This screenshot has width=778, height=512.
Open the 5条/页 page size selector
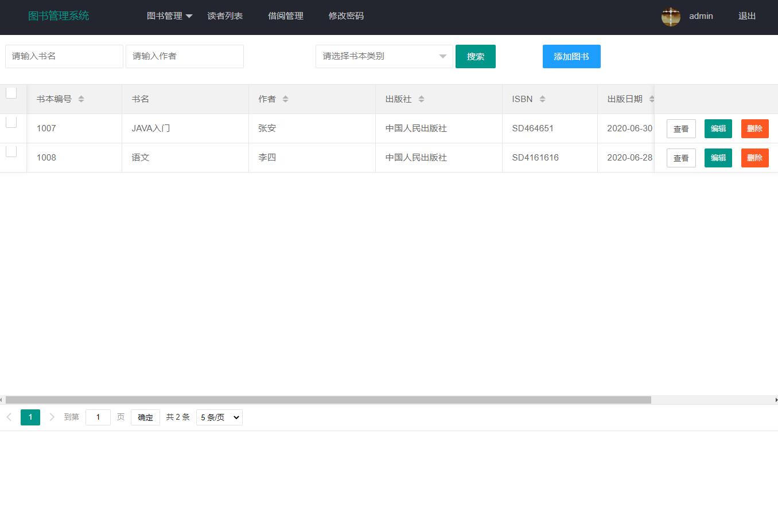[219, 417]
